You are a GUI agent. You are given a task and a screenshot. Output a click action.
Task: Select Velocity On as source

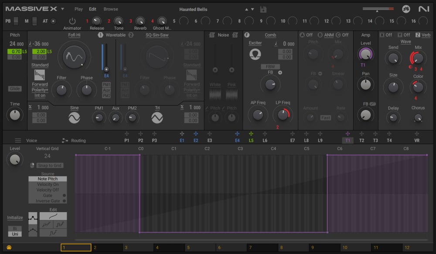[x=48, y=185]
